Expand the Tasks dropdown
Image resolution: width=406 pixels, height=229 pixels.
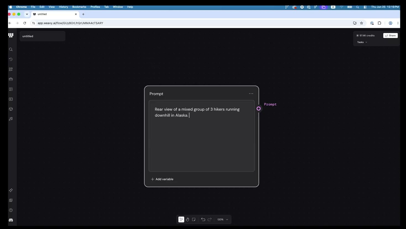pos(362,42)
